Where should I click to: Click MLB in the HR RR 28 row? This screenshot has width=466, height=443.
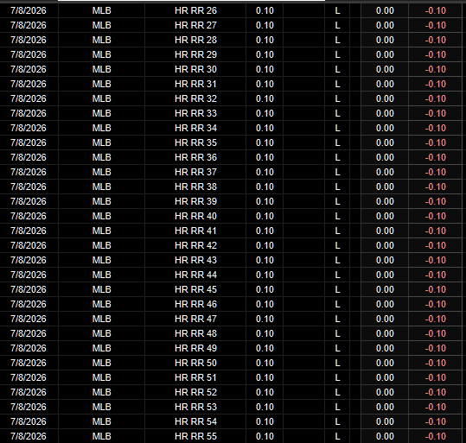(102, 40)
